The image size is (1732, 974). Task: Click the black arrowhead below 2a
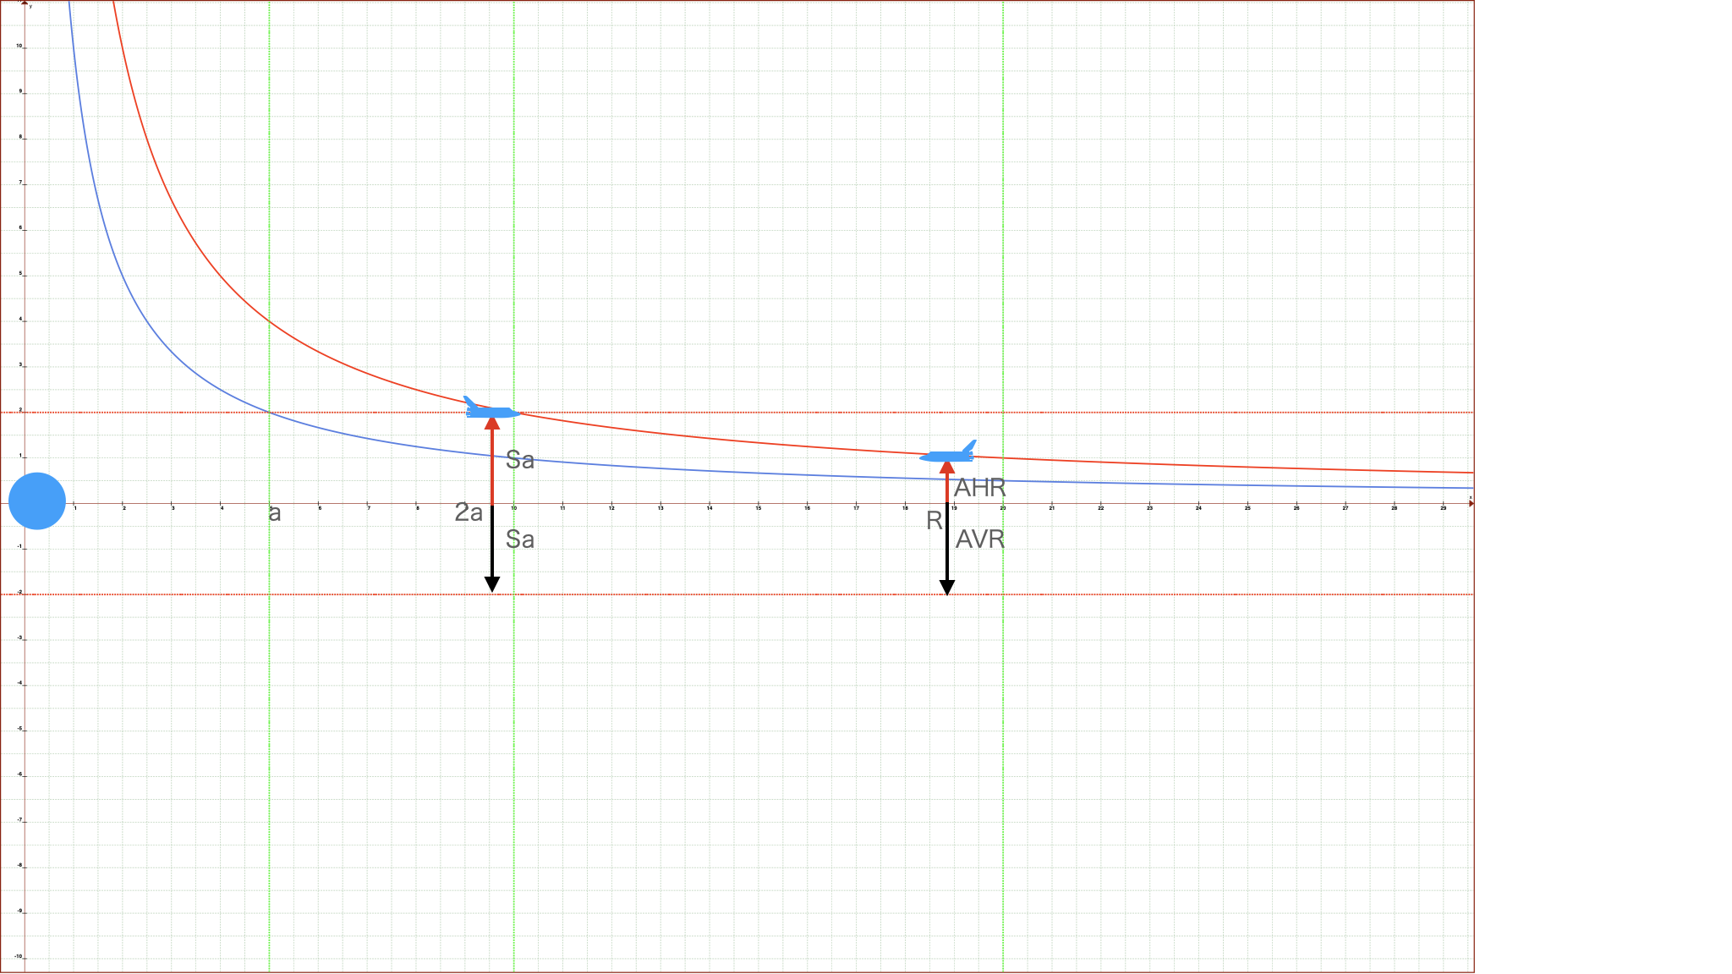tap(492, 584)
